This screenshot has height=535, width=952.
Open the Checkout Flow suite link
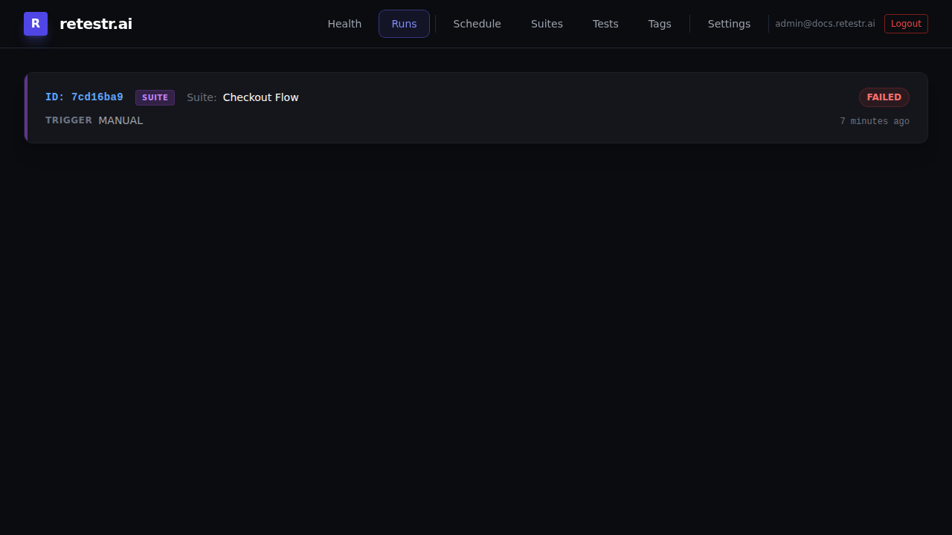click(x=260, y=97)
